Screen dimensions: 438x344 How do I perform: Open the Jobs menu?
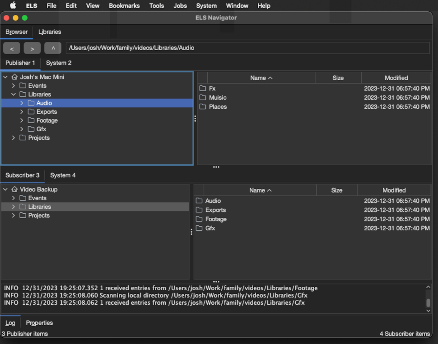pos(180,5)
